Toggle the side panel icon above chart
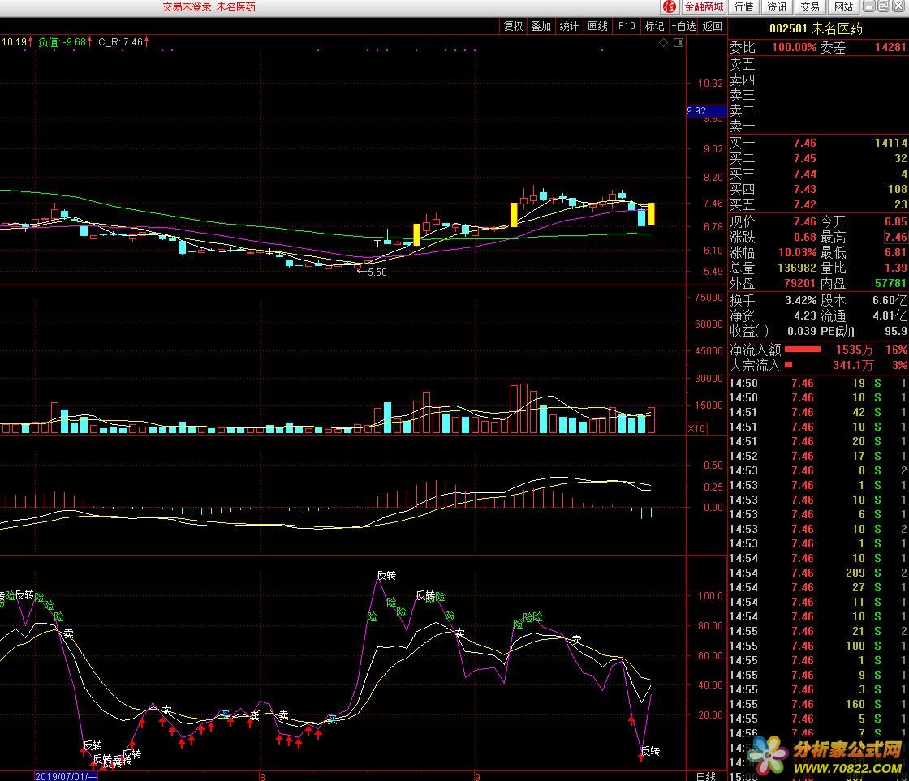This screenshot has width=909, height=781. [679, 43]
